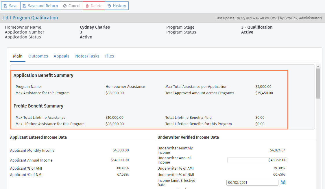Select the Main tab
The width and height of the screenshot is (325, 189).
(x=18, y=56)
